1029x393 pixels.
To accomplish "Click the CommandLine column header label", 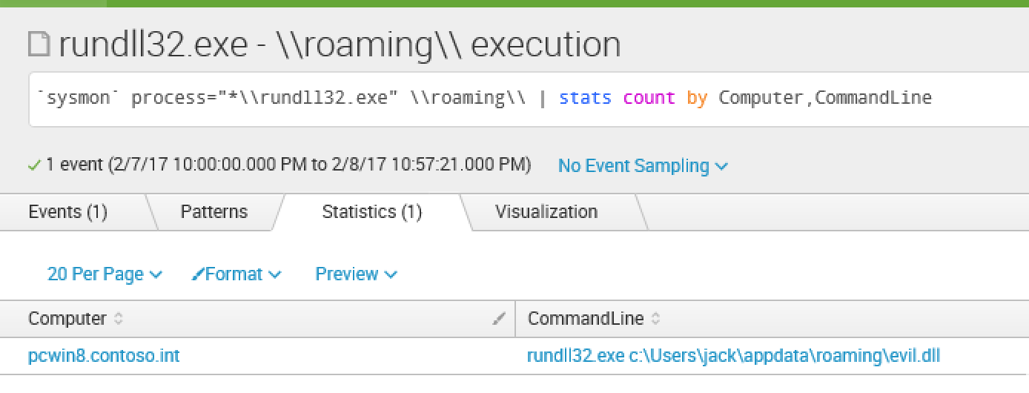I will point(586,319).
